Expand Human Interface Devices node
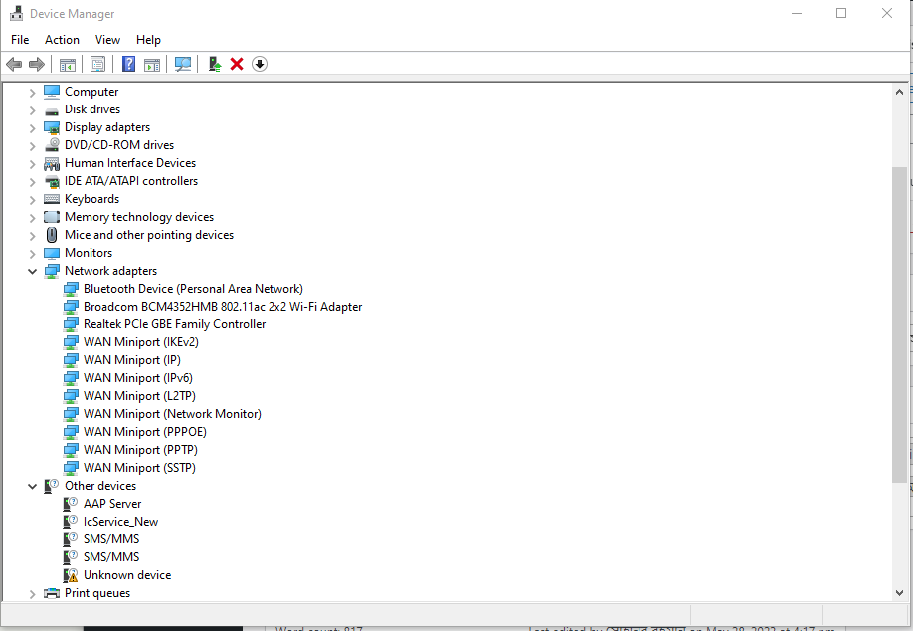 tap(32, 164)
